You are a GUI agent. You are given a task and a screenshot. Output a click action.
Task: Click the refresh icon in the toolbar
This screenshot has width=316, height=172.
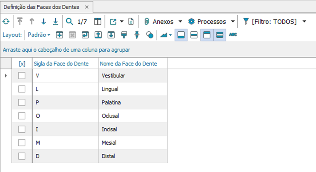[5, 21]
